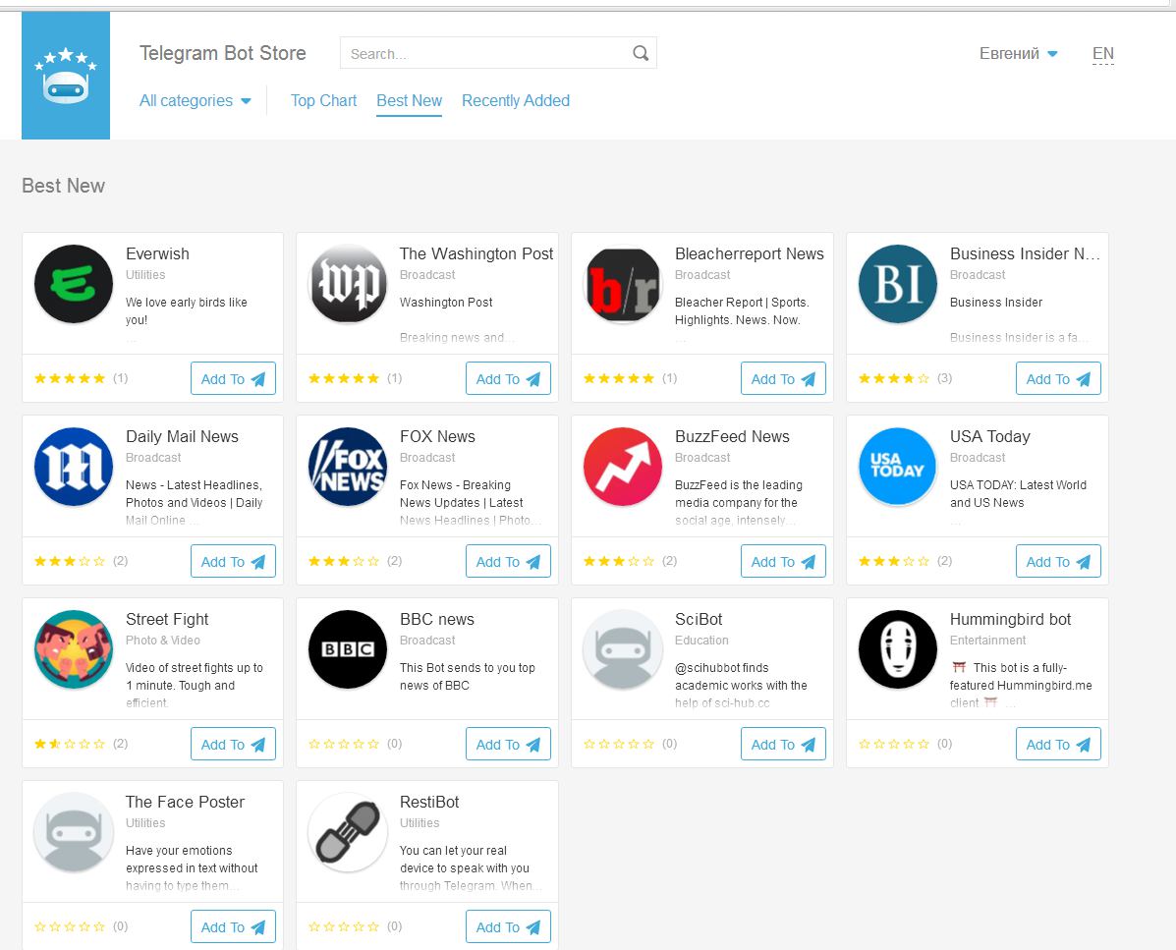The height and width of the screenshot is (950, 1176).
Task: Open the BBC news logo icon
Action: tap(348, 649)
